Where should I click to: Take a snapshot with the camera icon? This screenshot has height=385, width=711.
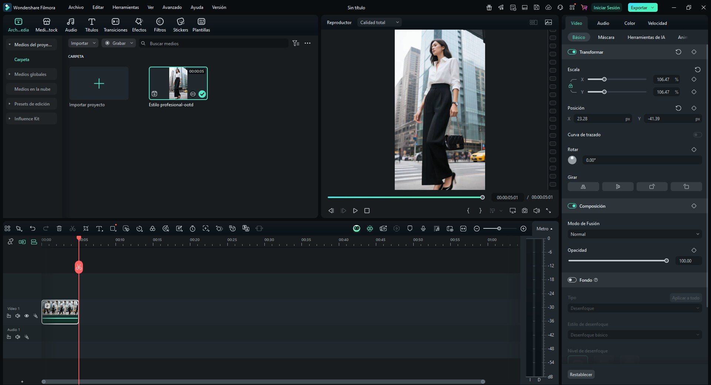pyautogui.click(x=525, y=211)
